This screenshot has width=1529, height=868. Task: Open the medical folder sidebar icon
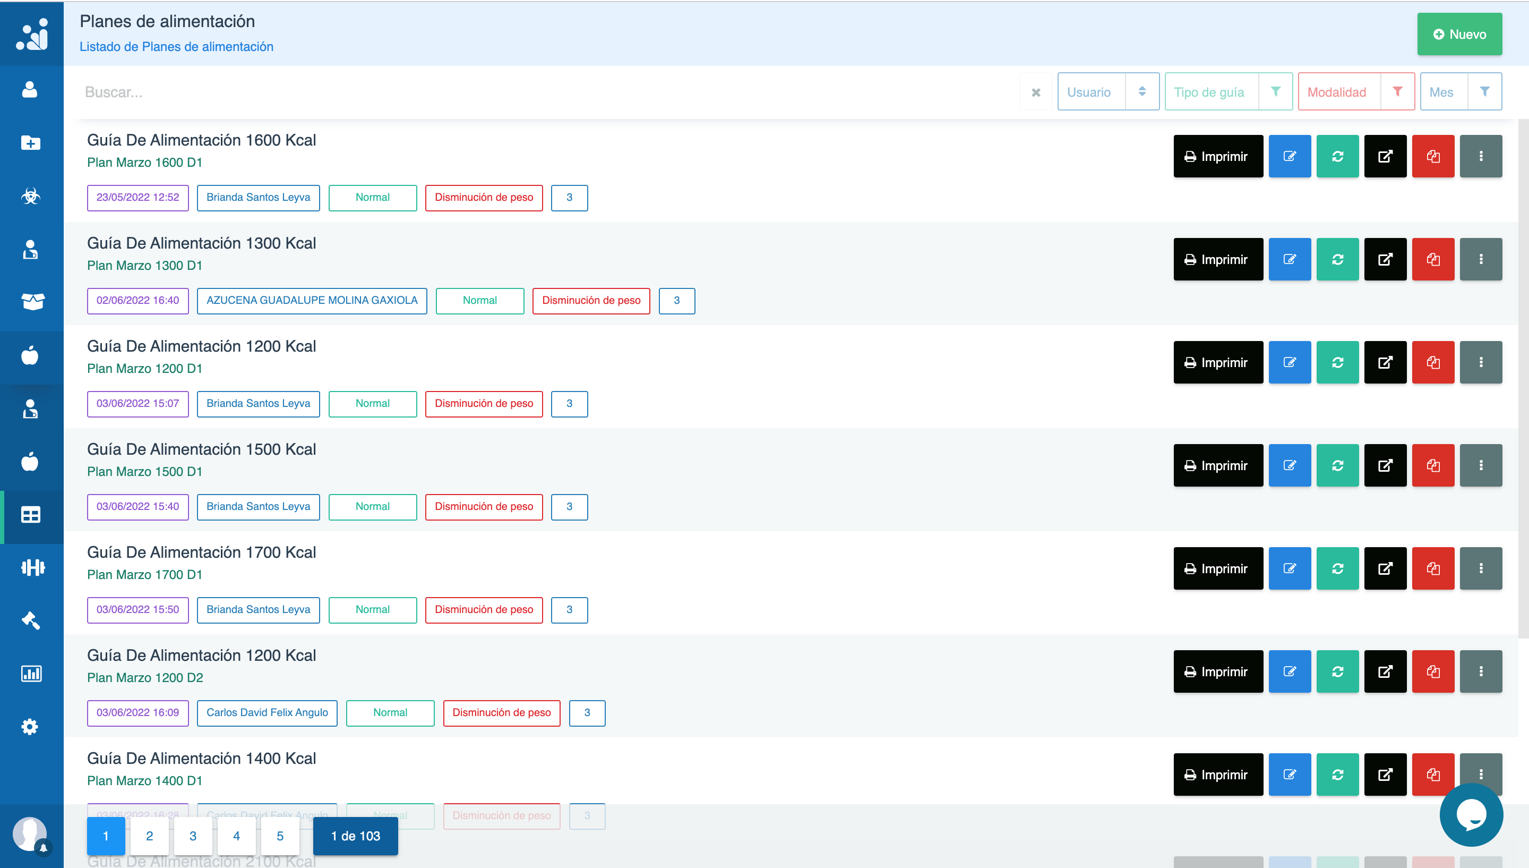(x=30, y=142)
